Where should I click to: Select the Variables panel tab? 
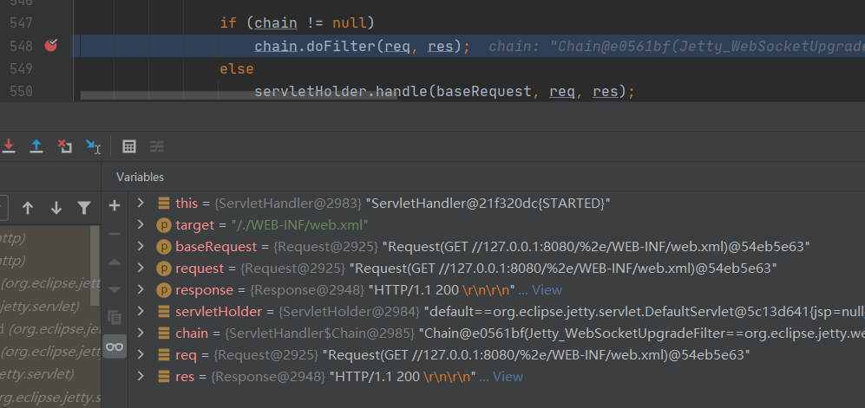[141, 177]
